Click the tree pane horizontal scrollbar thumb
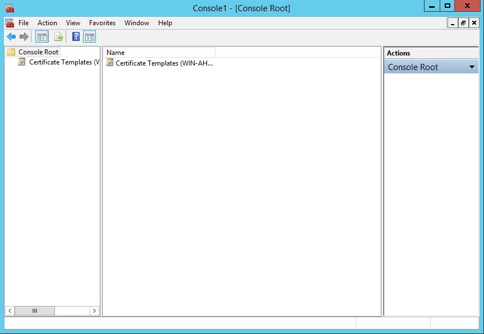484x334 pixels. pos(35,310)
